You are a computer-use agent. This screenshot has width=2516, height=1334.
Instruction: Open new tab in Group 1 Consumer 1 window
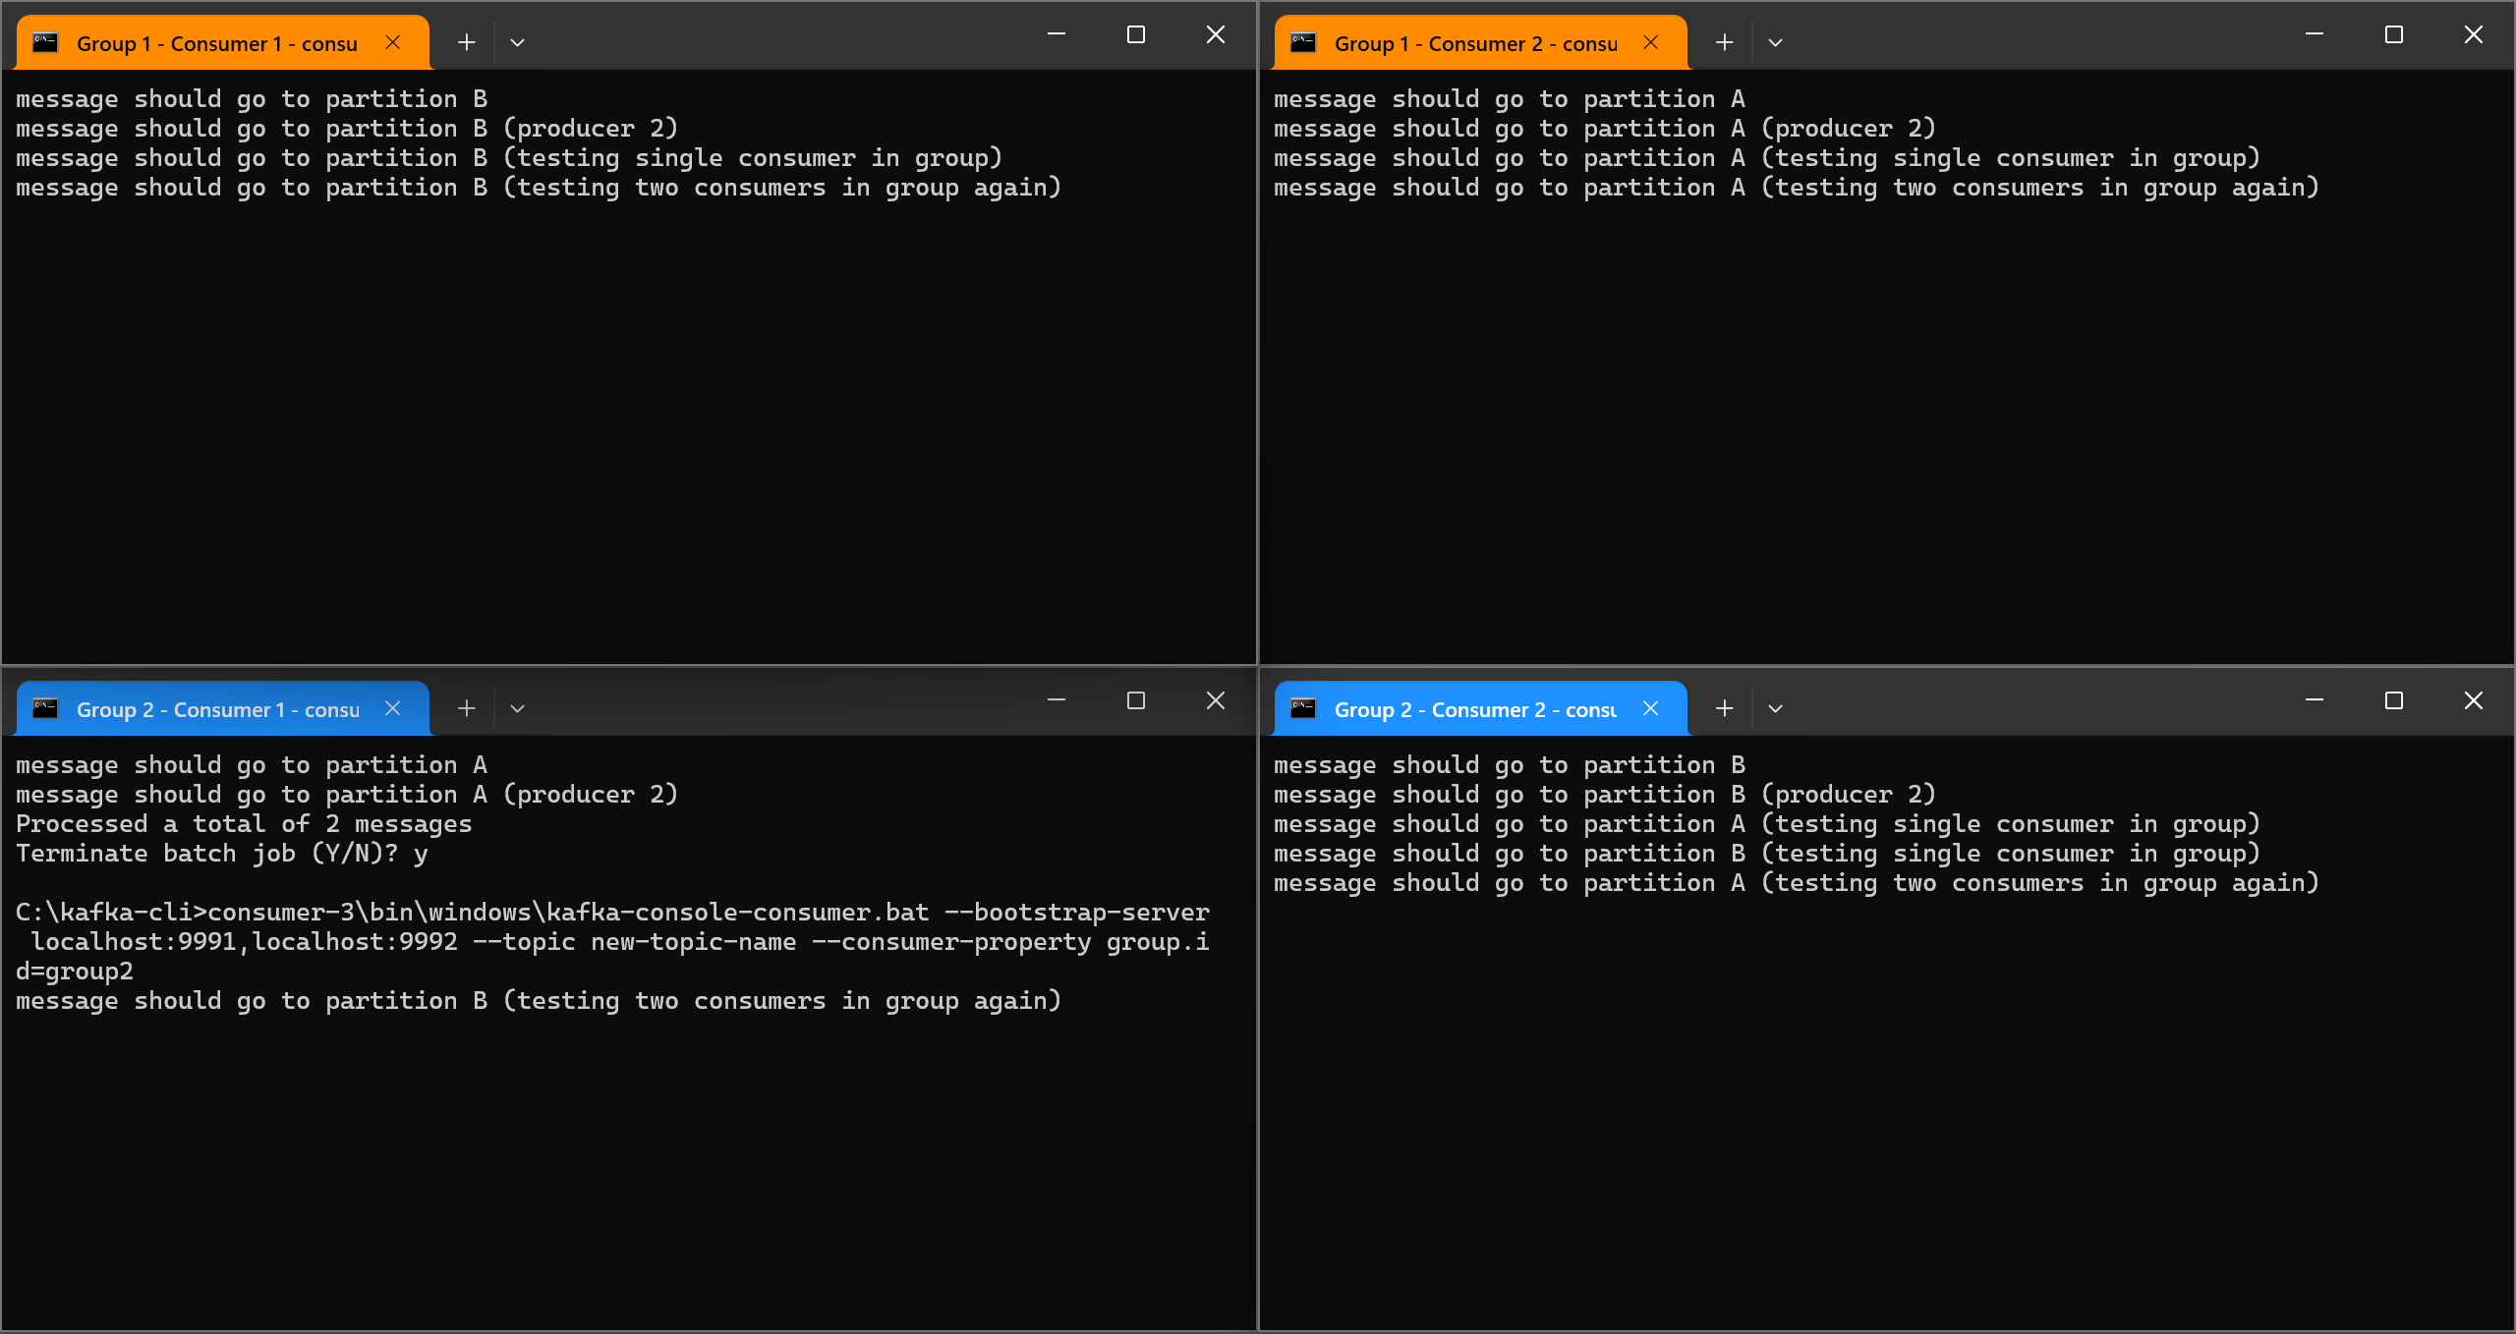click(x=467, y=42)
